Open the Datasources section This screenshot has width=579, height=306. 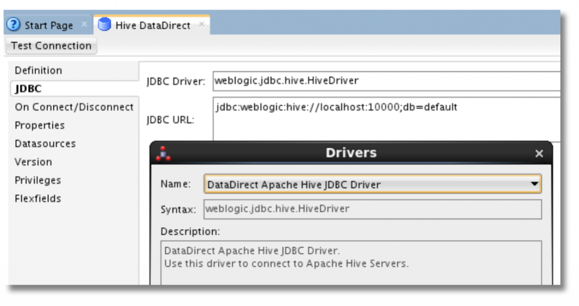point(45,143)
